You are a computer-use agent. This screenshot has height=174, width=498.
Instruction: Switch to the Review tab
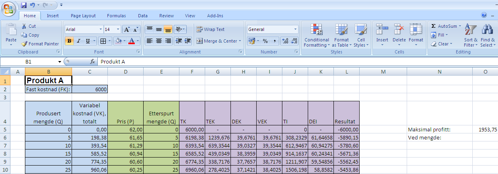click(x=167, y=16)
